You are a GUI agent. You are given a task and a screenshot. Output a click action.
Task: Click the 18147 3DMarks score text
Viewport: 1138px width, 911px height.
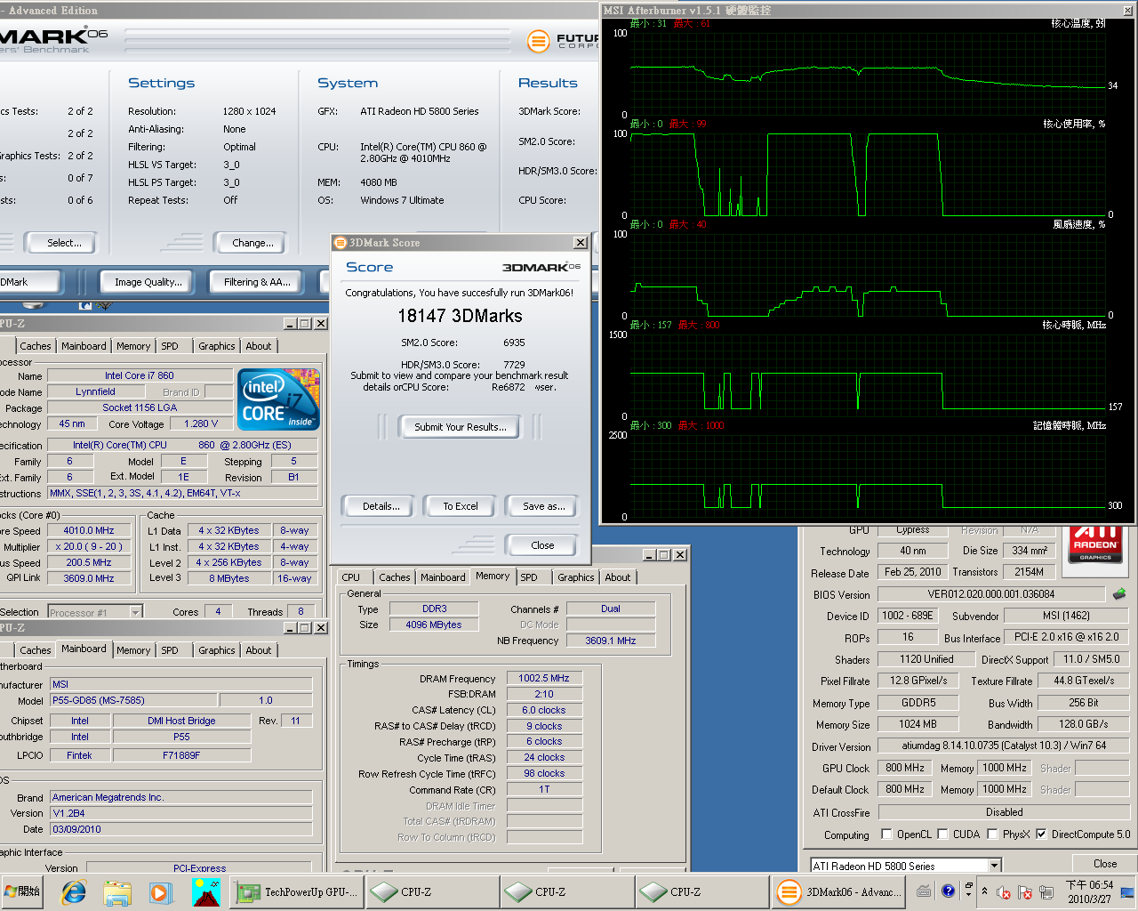click(x=460, y=316)
